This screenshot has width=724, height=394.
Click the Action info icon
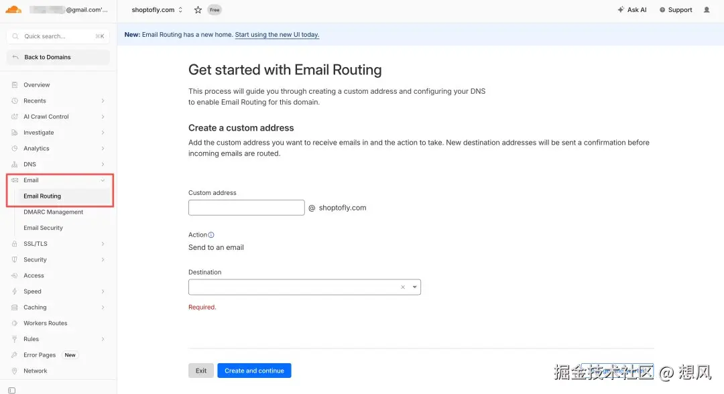[211, 235]
